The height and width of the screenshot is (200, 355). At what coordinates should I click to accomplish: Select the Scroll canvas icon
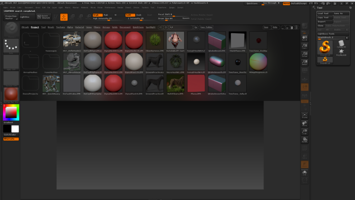304,38
